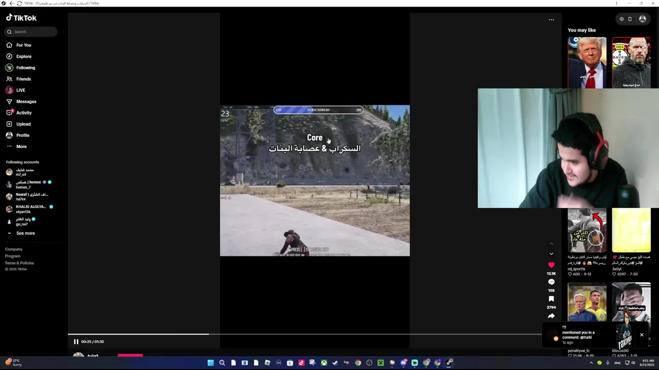Open following account na7vx
The height and width of the screenshot is (370, 659).
(28, 197)
